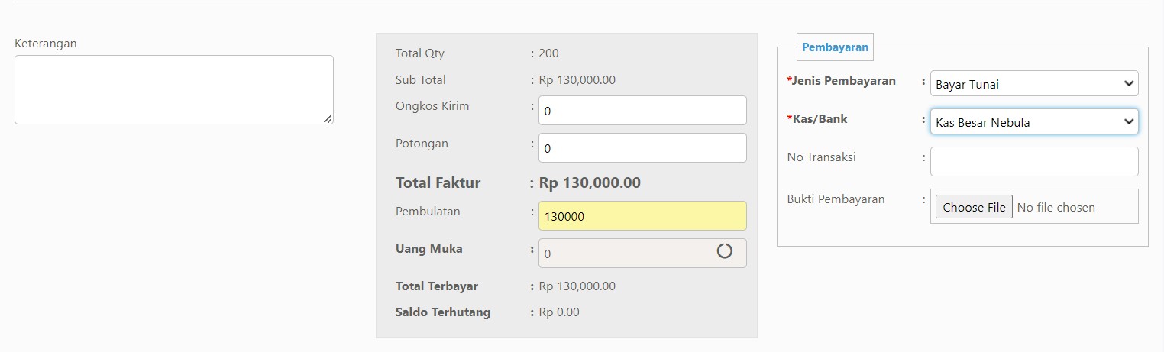The image size is (1164, 352).
Task: Click the Bukti Pembayaran label
Action: click(x=836, y=199)
